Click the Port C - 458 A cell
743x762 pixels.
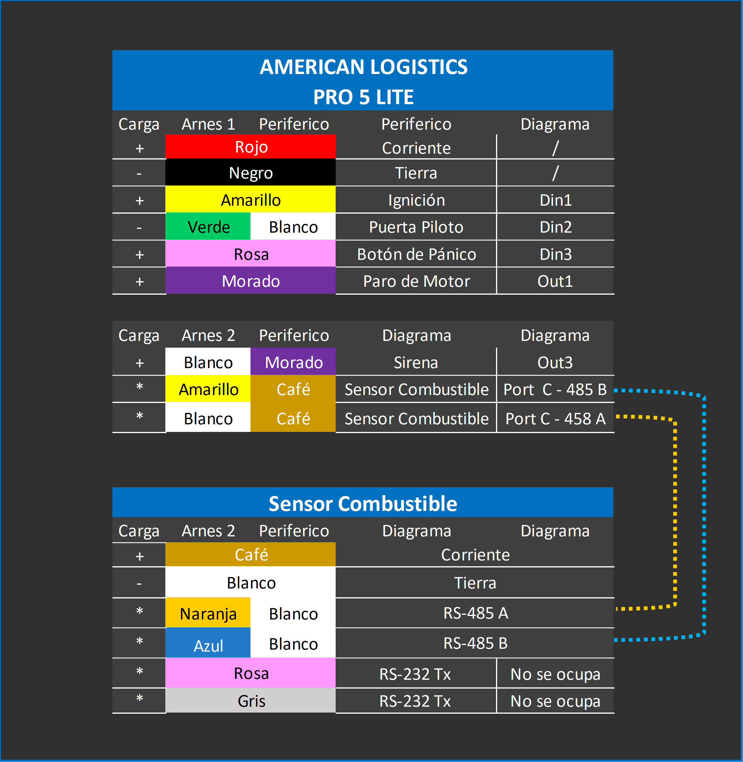(555, 418)
